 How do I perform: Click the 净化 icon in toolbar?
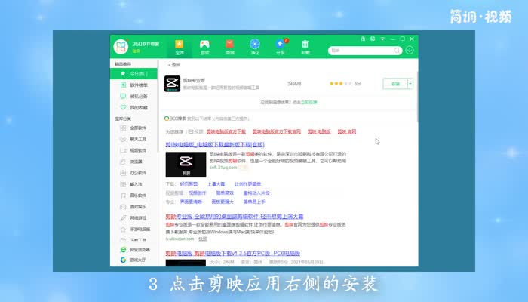pyautogui.click(x=255, y=46)
